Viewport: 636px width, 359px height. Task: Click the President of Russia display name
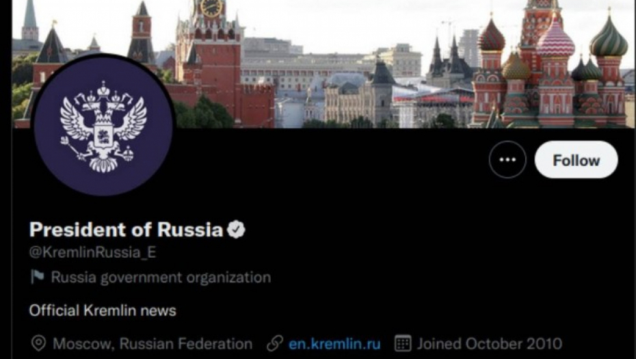click(126, 230)
